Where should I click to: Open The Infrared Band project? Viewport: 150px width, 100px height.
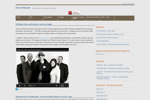click(103, 41)
